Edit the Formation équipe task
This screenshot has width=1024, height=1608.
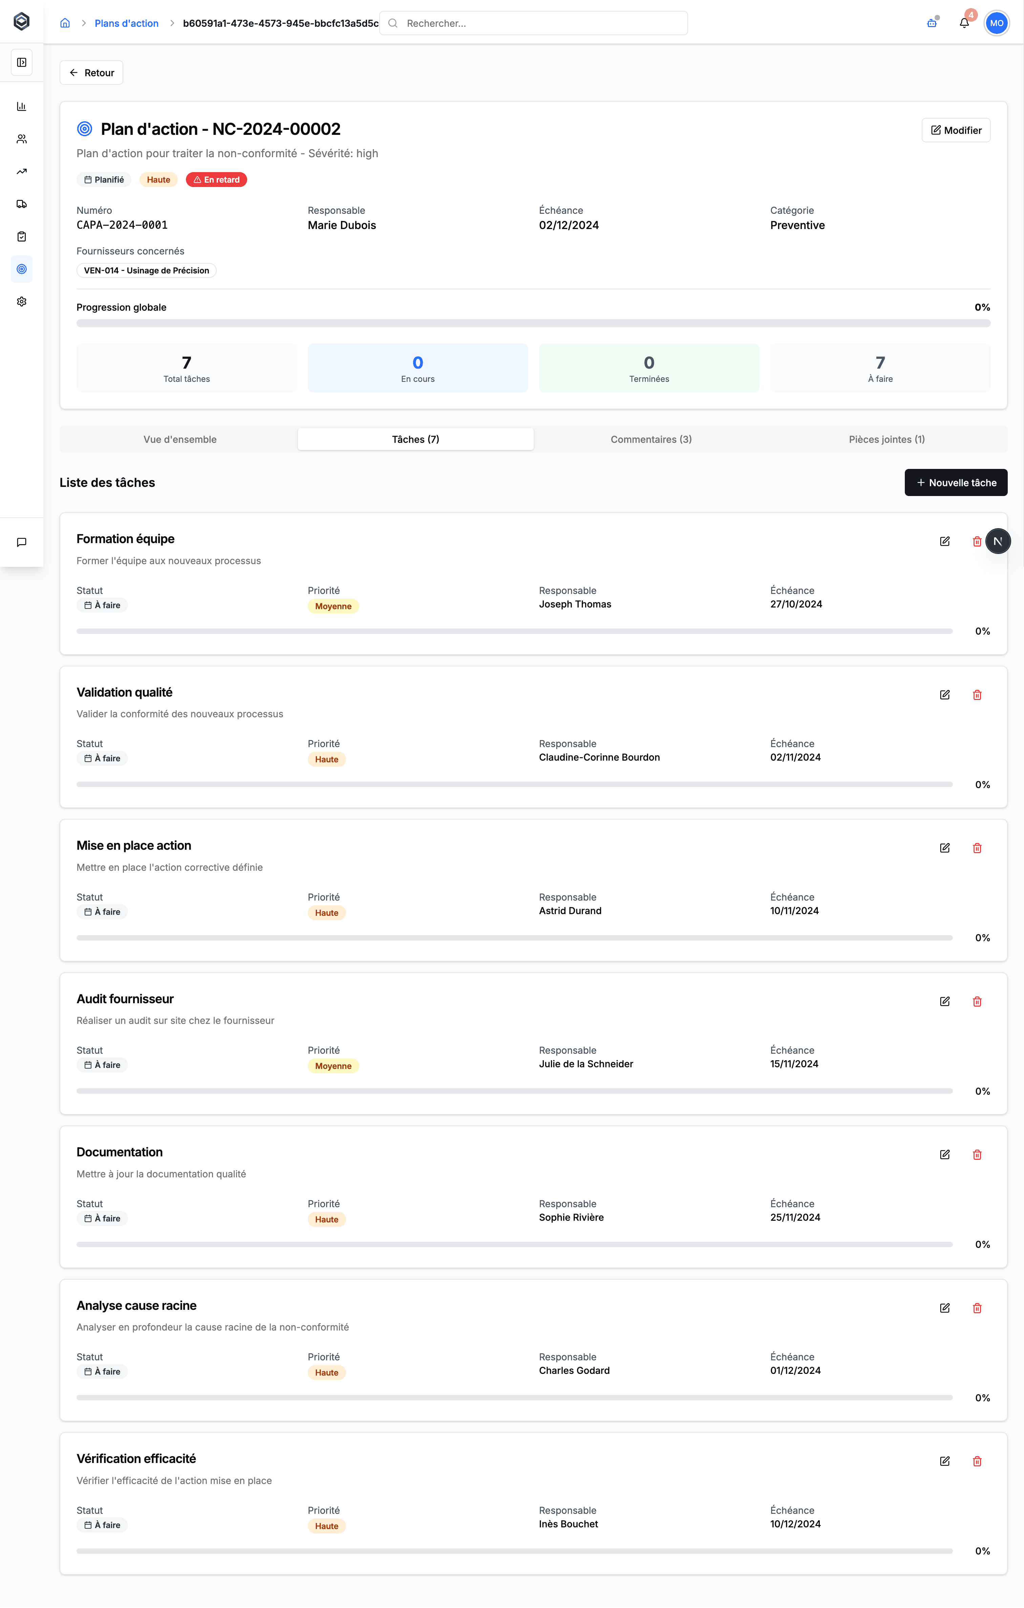tap(944, 541)
